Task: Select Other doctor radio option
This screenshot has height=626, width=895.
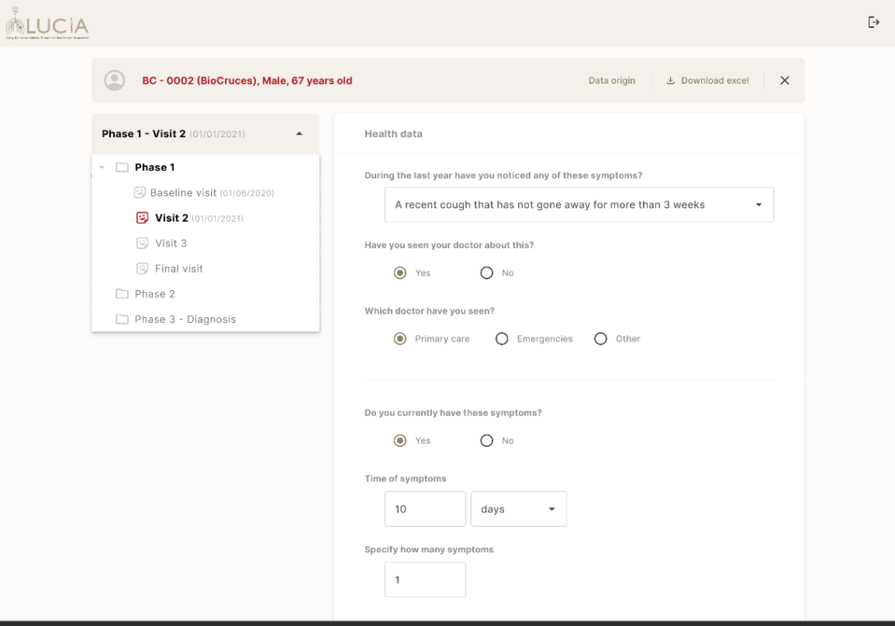Action: coord(601,338)
